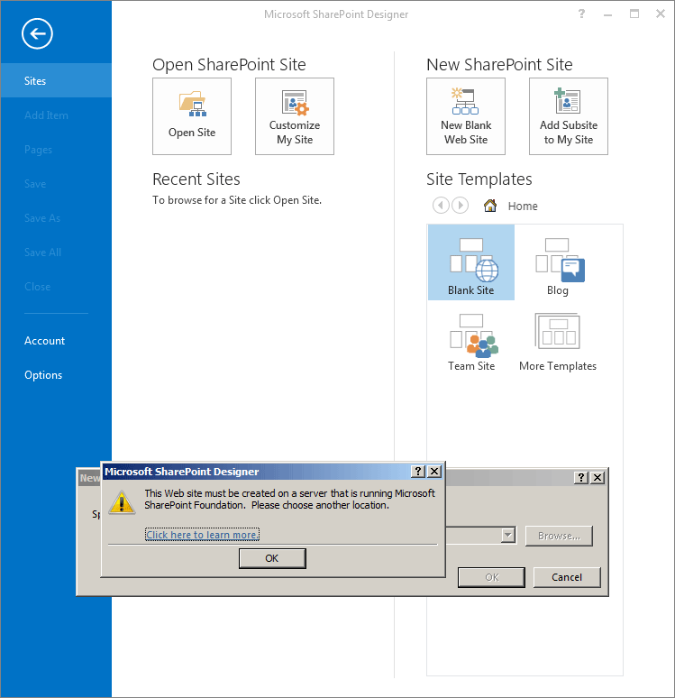Click the Save As menu entry
This screenshot has height=698, width=675.
(x=42, y=218)
